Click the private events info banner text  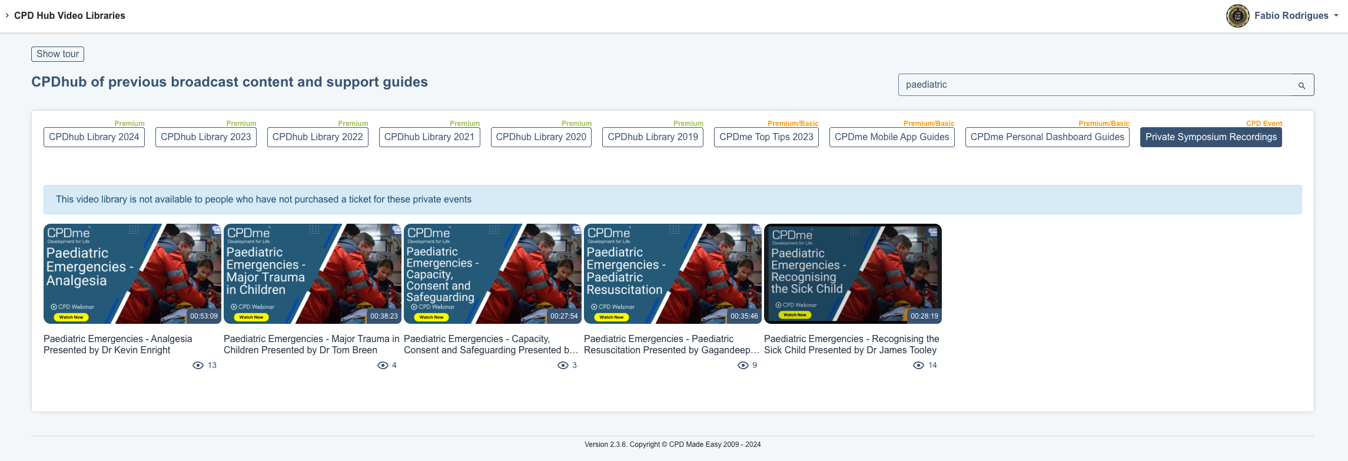coord(264,200)
